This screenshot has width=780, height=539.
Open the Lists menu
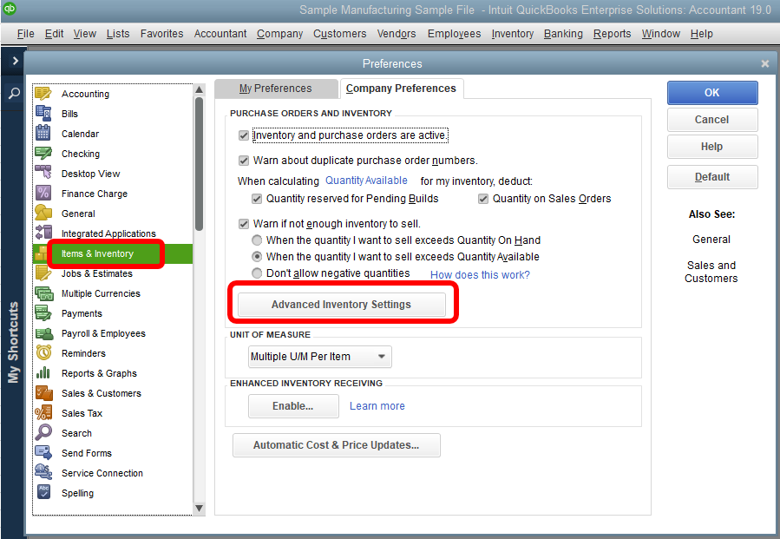pos(118,33)
